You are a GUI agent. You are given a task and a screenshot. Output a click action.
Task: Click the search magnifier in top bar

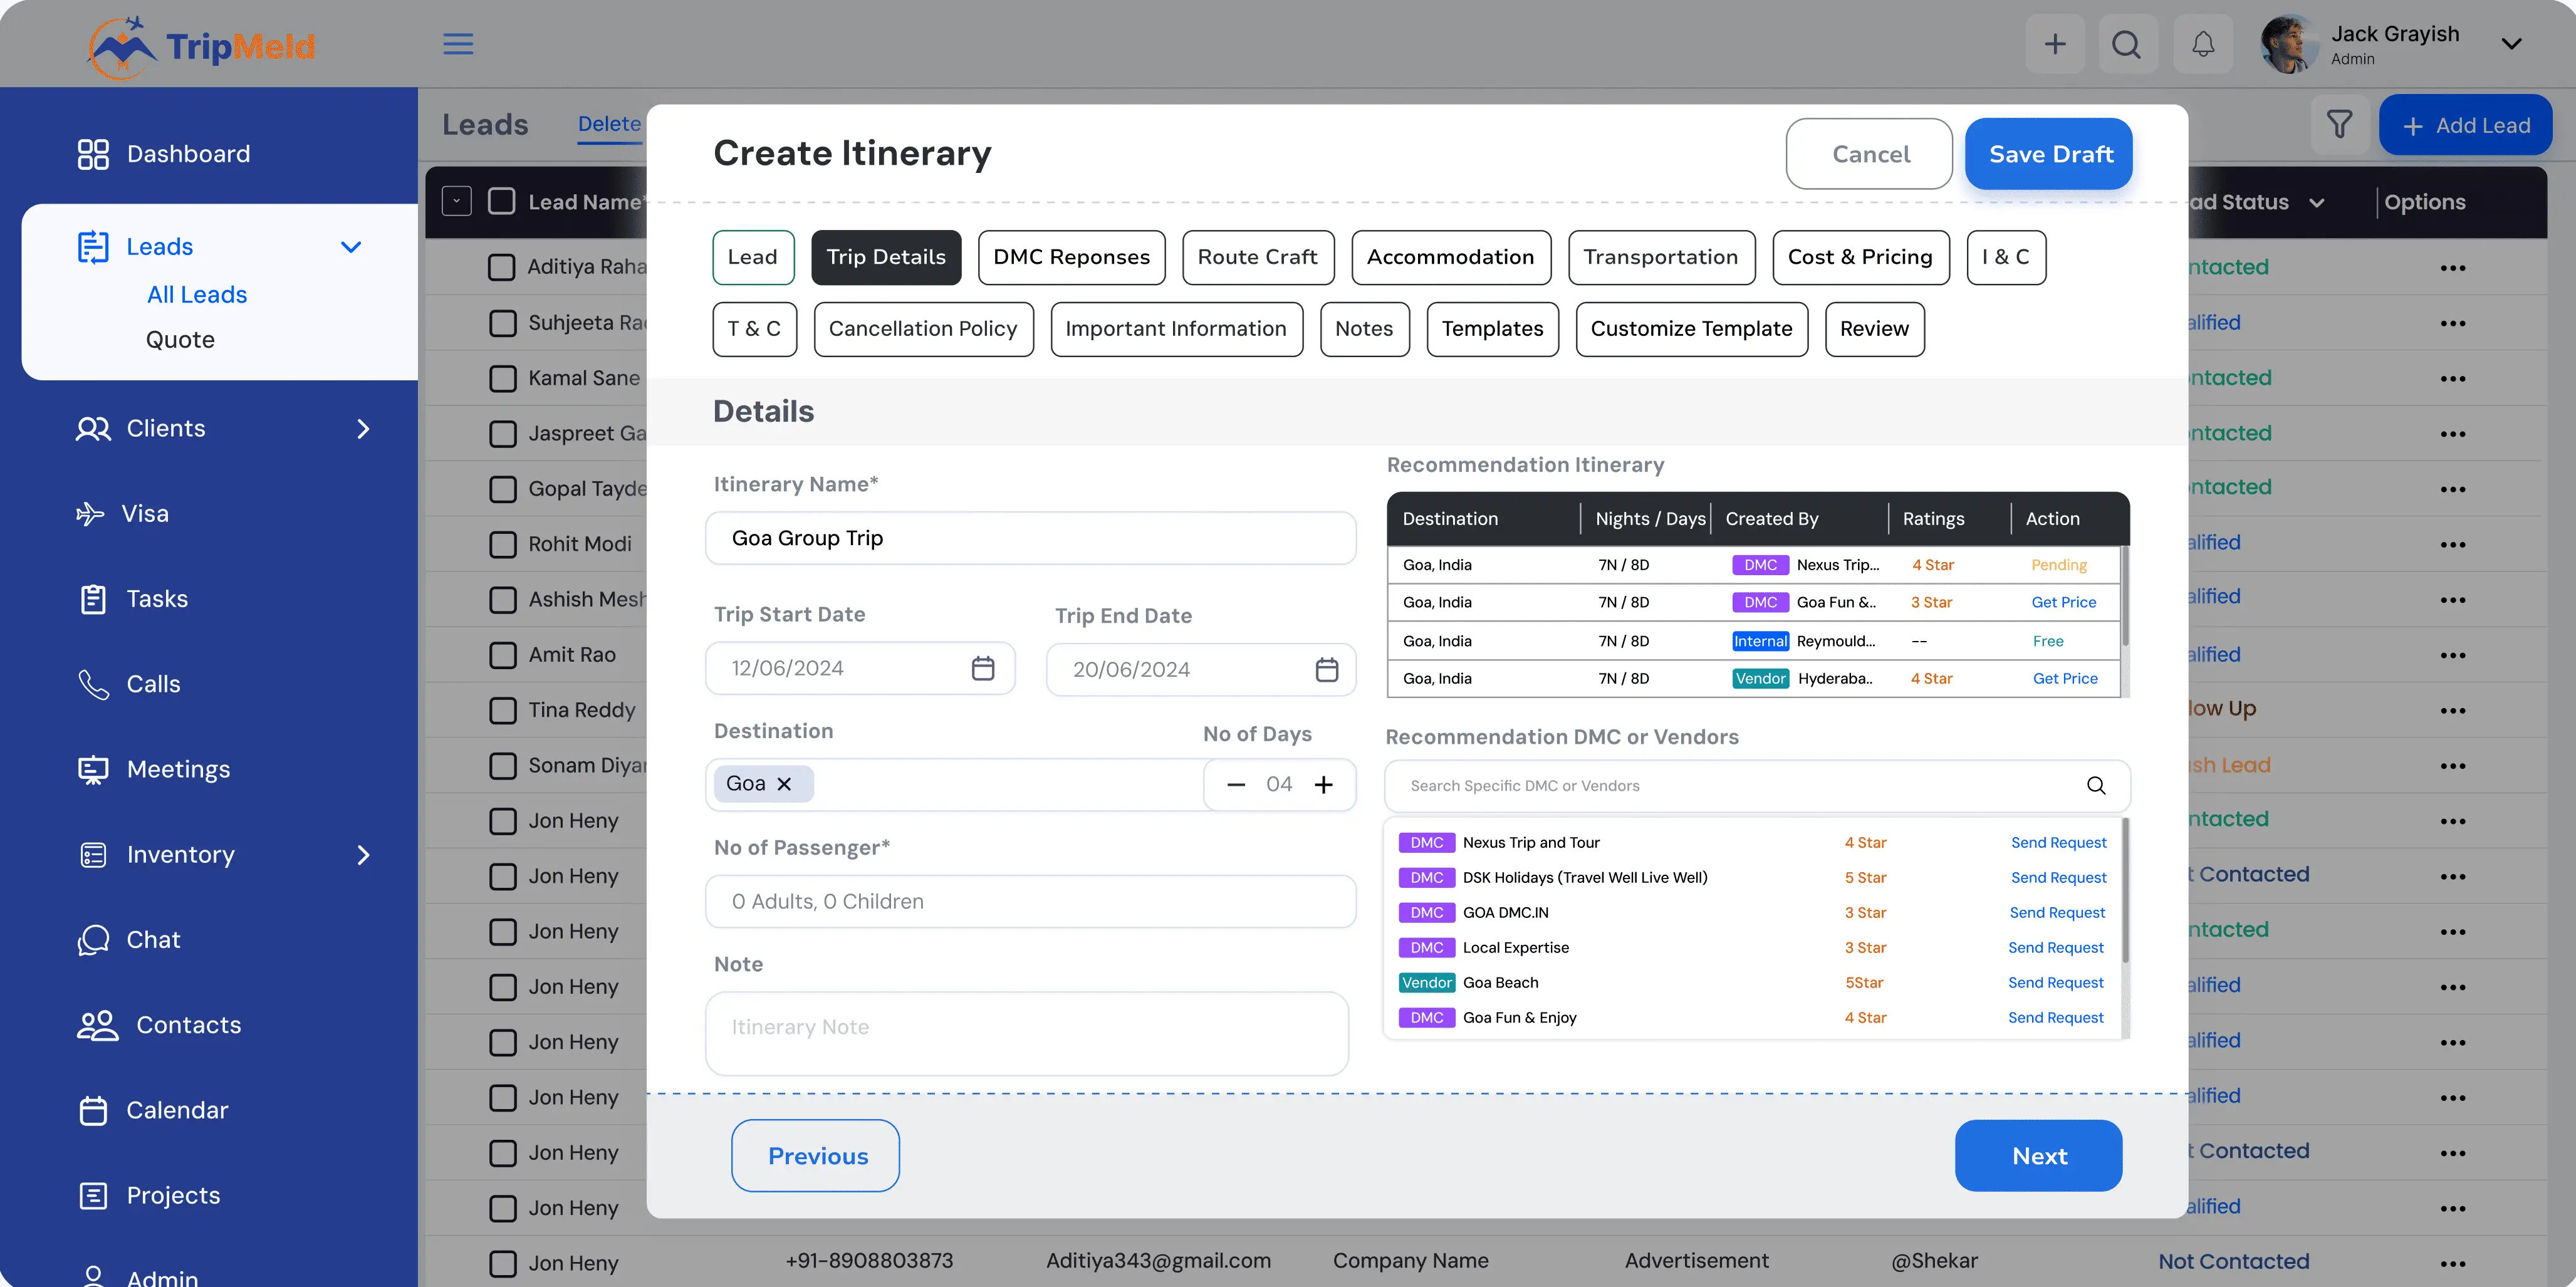coord(2126,44)
